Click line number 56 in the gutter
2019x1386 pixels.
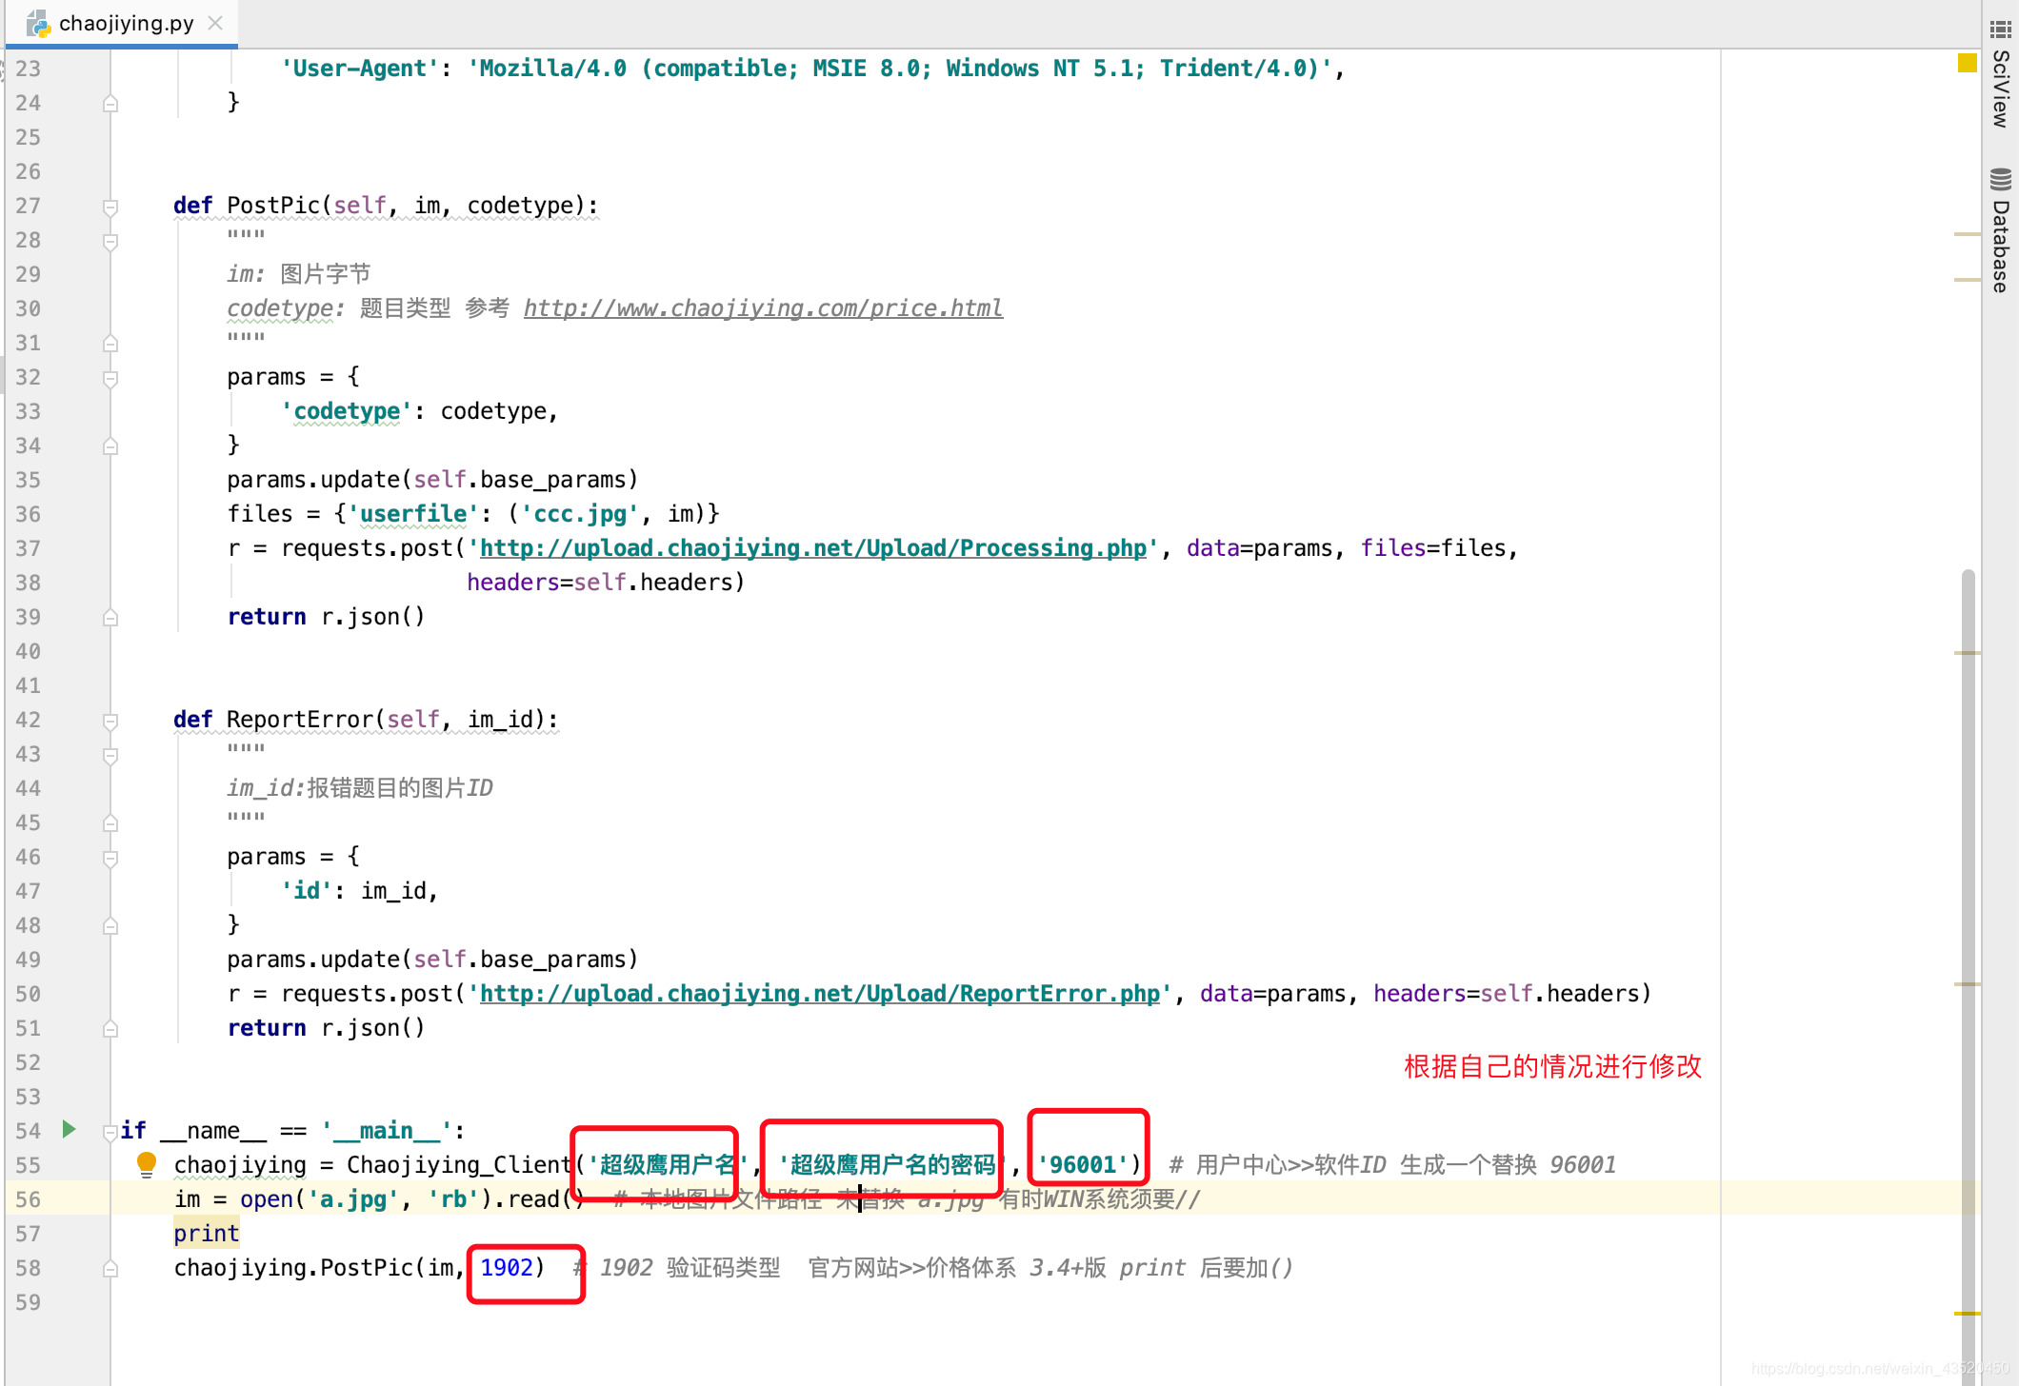[x=29, y=1199]
